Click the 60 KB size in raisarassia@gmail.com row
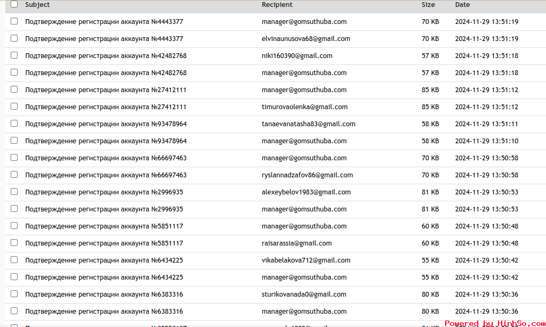546x327 pixels. tap(430, 243)
